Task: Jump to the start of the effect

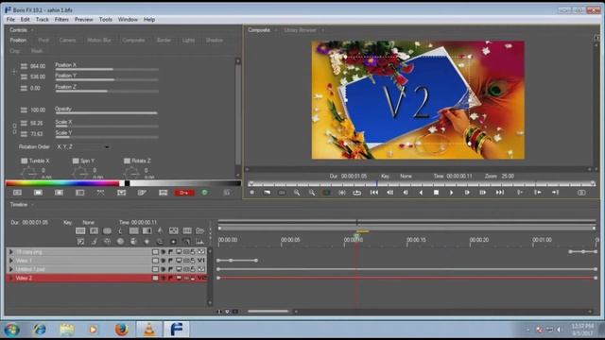Action: [x=374, y=193]
